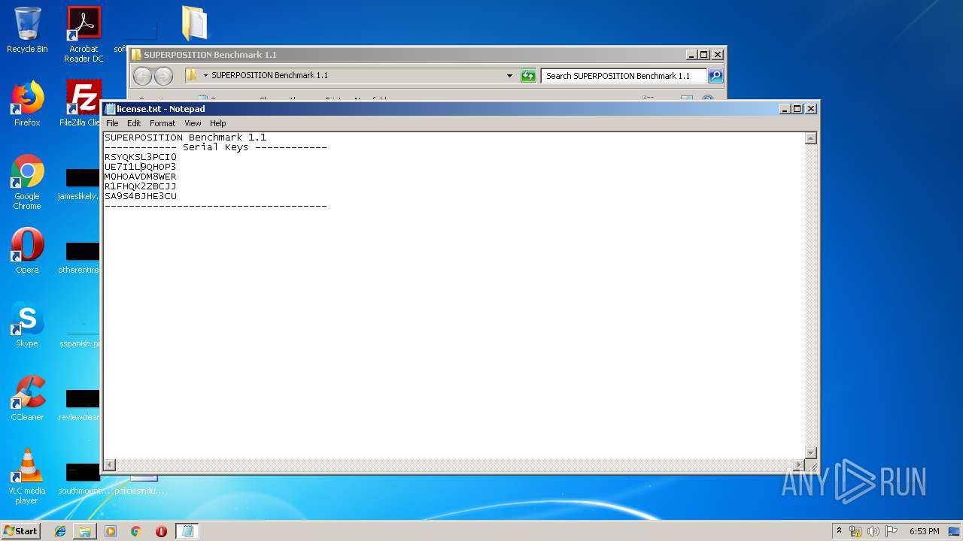The height and width of the screenshot is (541, 963).
Task: Click the Notepad icon in license.txt title bar
Action: tap(110, 109)
